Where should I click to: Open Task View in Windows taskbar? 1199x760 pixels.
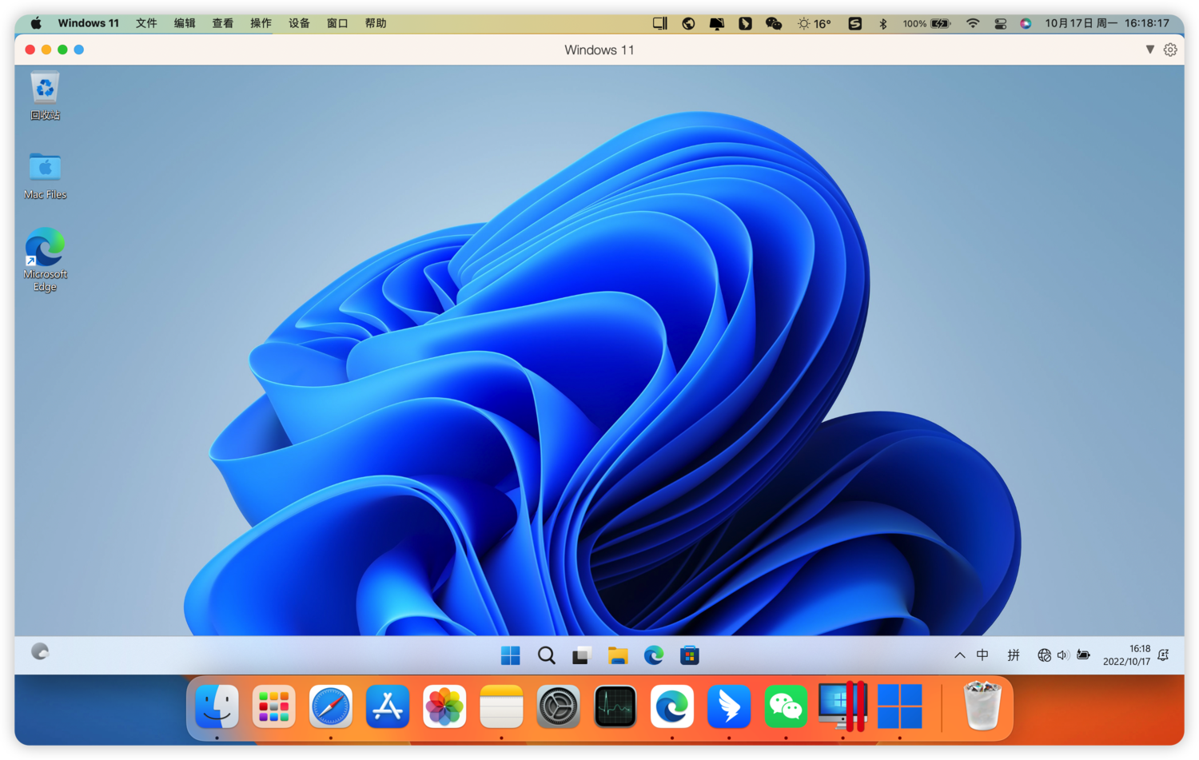(x=581, y=655)
